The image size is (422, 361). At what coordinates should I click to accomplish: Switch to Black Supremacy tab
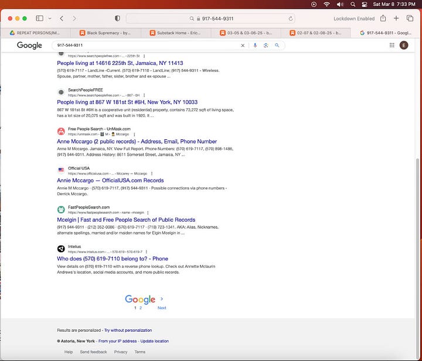(105, 33)
